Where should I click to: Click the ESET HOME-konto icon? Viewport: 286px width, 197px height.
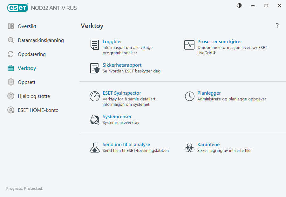pos(11,110)
